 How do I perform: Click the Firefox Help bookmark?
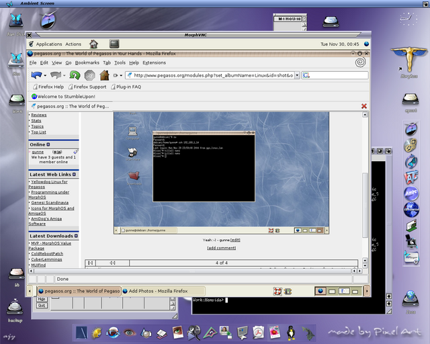tap(48, 87)
